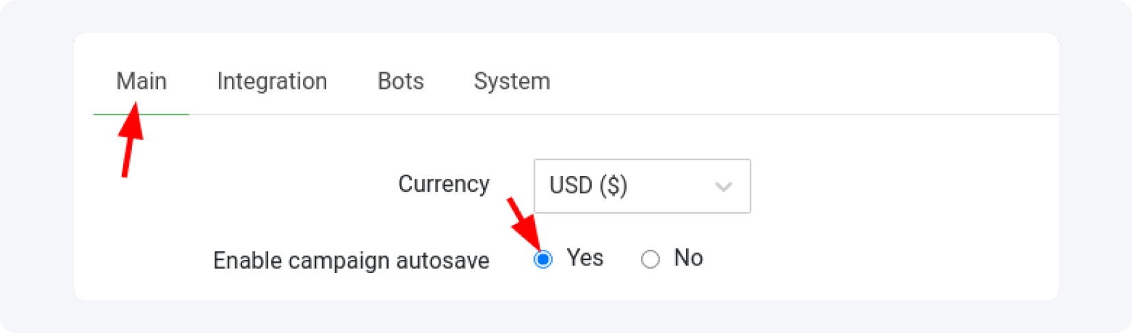Image resolution: width=1132 pixels, height=333 pixels.
Task: Click the "No" option label
Action: click(688, 258)
